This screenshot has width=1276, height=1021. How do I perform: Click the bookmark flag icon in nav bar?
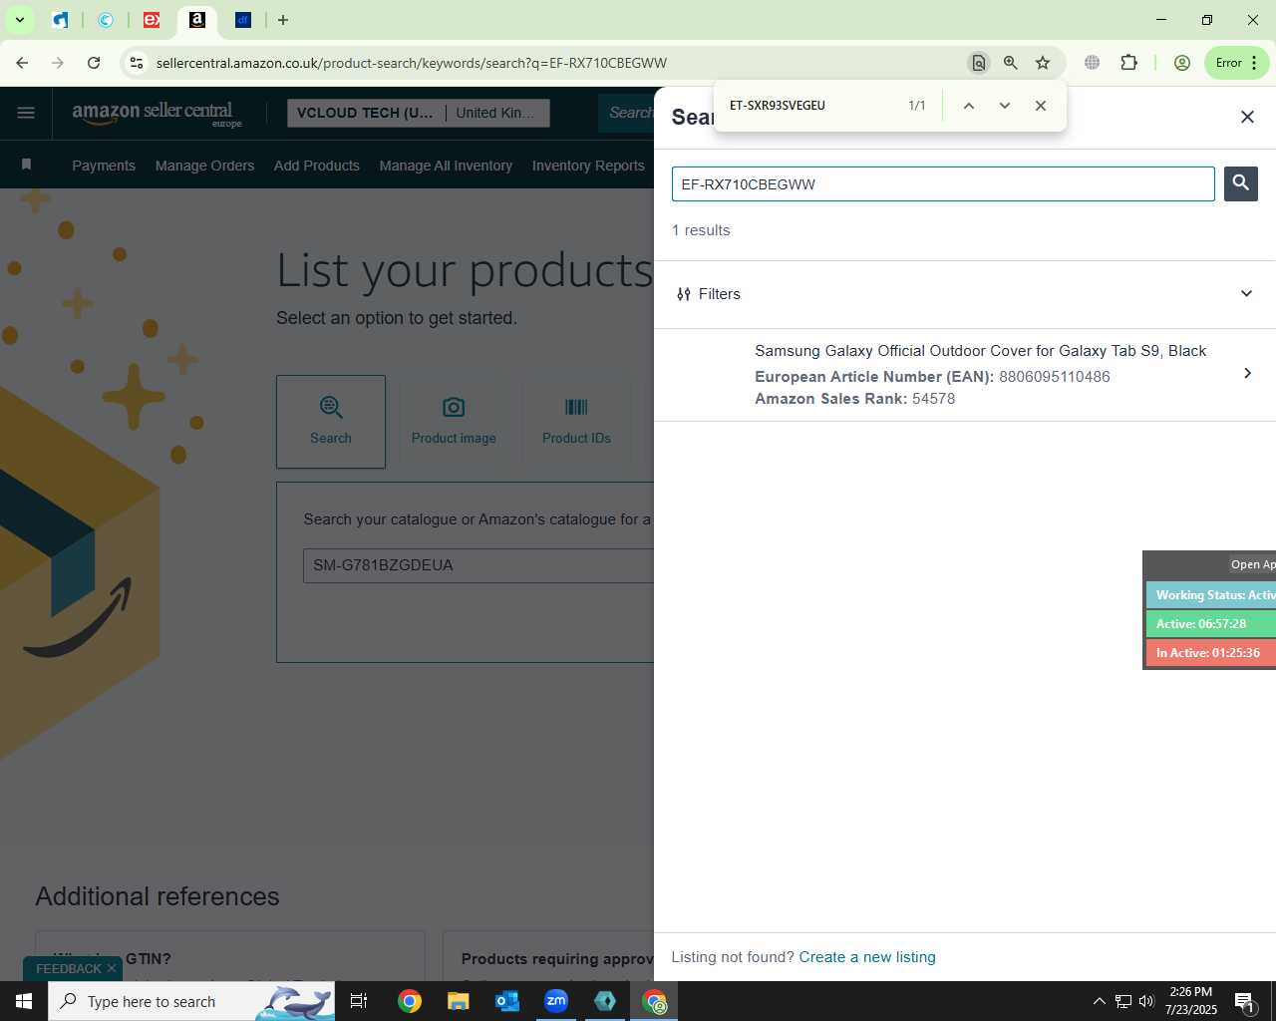tap(27, 165)
